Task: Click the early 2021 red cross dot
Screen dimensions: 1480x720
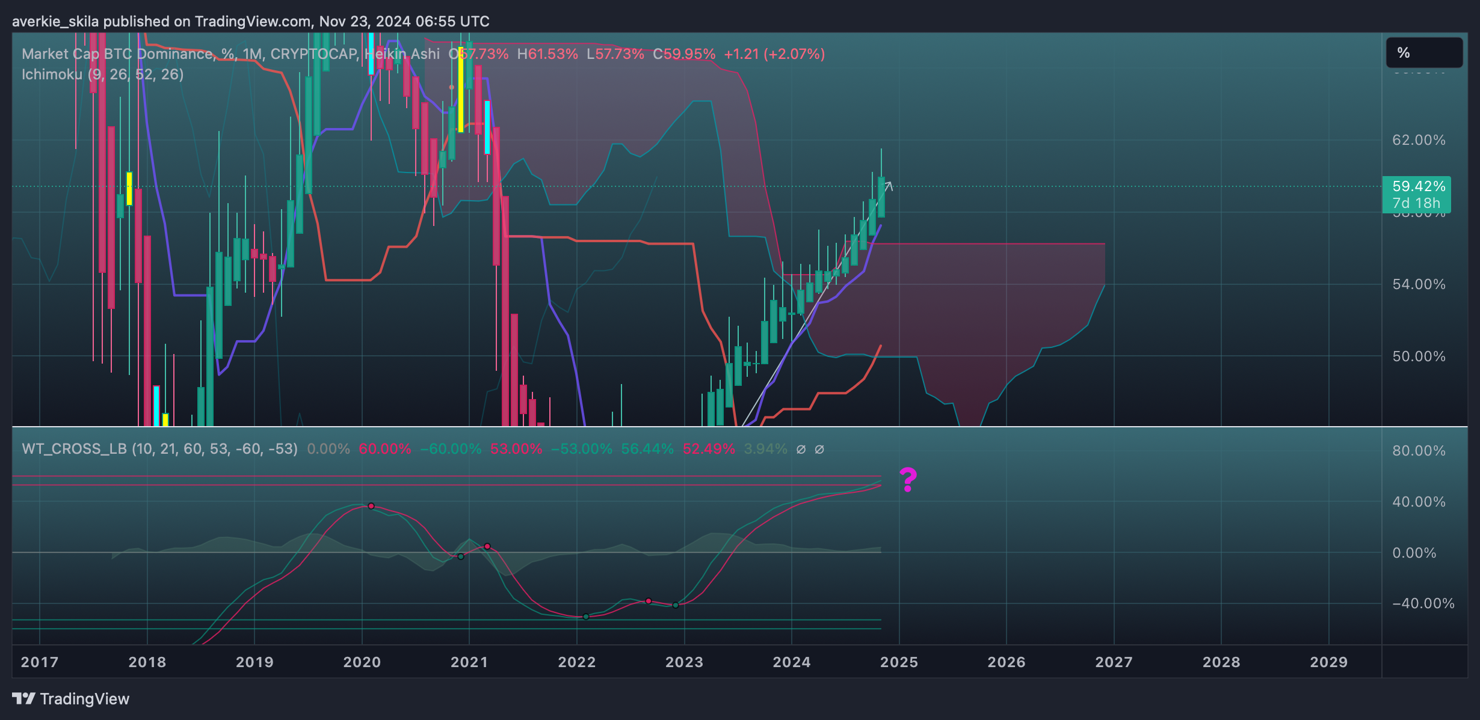Action: 487,546
